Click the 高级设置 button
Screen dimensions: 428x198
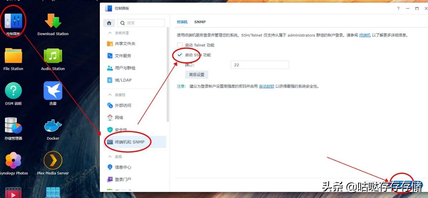pyautogui.click(x=197, y=75)
